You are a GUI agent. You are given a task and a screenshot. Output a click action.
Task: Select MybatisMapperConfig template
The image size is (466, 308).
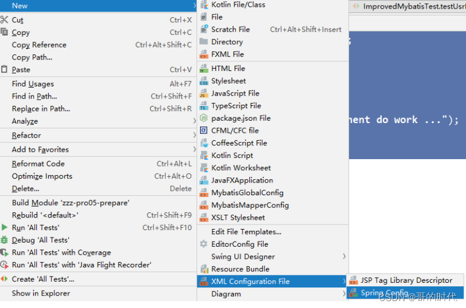pos(272,206)
